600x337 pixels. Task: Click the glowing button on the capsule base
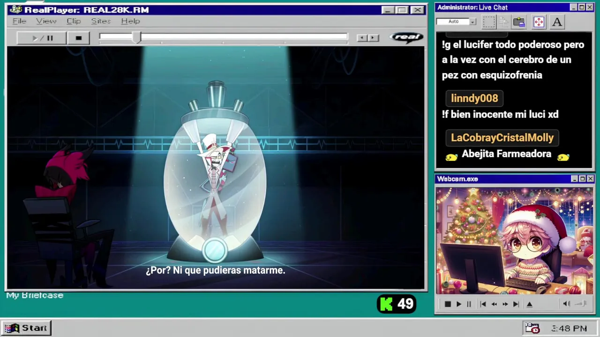pyautogui.click(x=215, y=249)
